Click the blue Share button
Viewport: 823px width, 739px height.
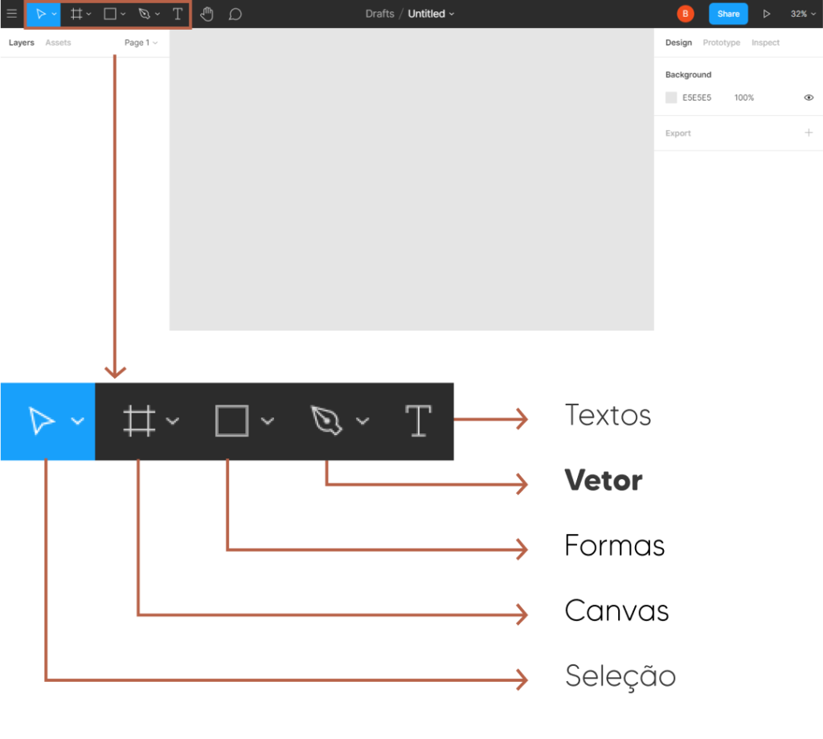(x=728, y=14)
